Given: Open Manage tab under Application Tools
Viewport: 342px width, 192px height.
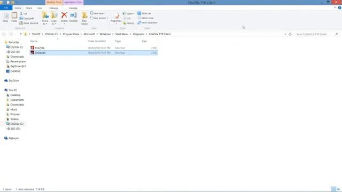Looking at the screenshot, I should click(x=73, y=8).
